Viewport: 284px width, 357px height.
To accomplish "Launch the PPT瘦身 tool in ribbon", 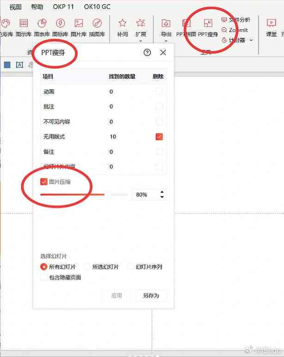I will [208, 28].
